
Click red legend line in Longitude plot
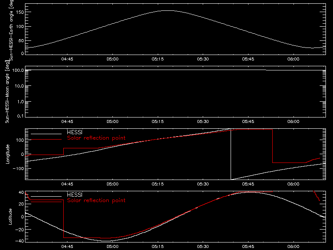46,140
